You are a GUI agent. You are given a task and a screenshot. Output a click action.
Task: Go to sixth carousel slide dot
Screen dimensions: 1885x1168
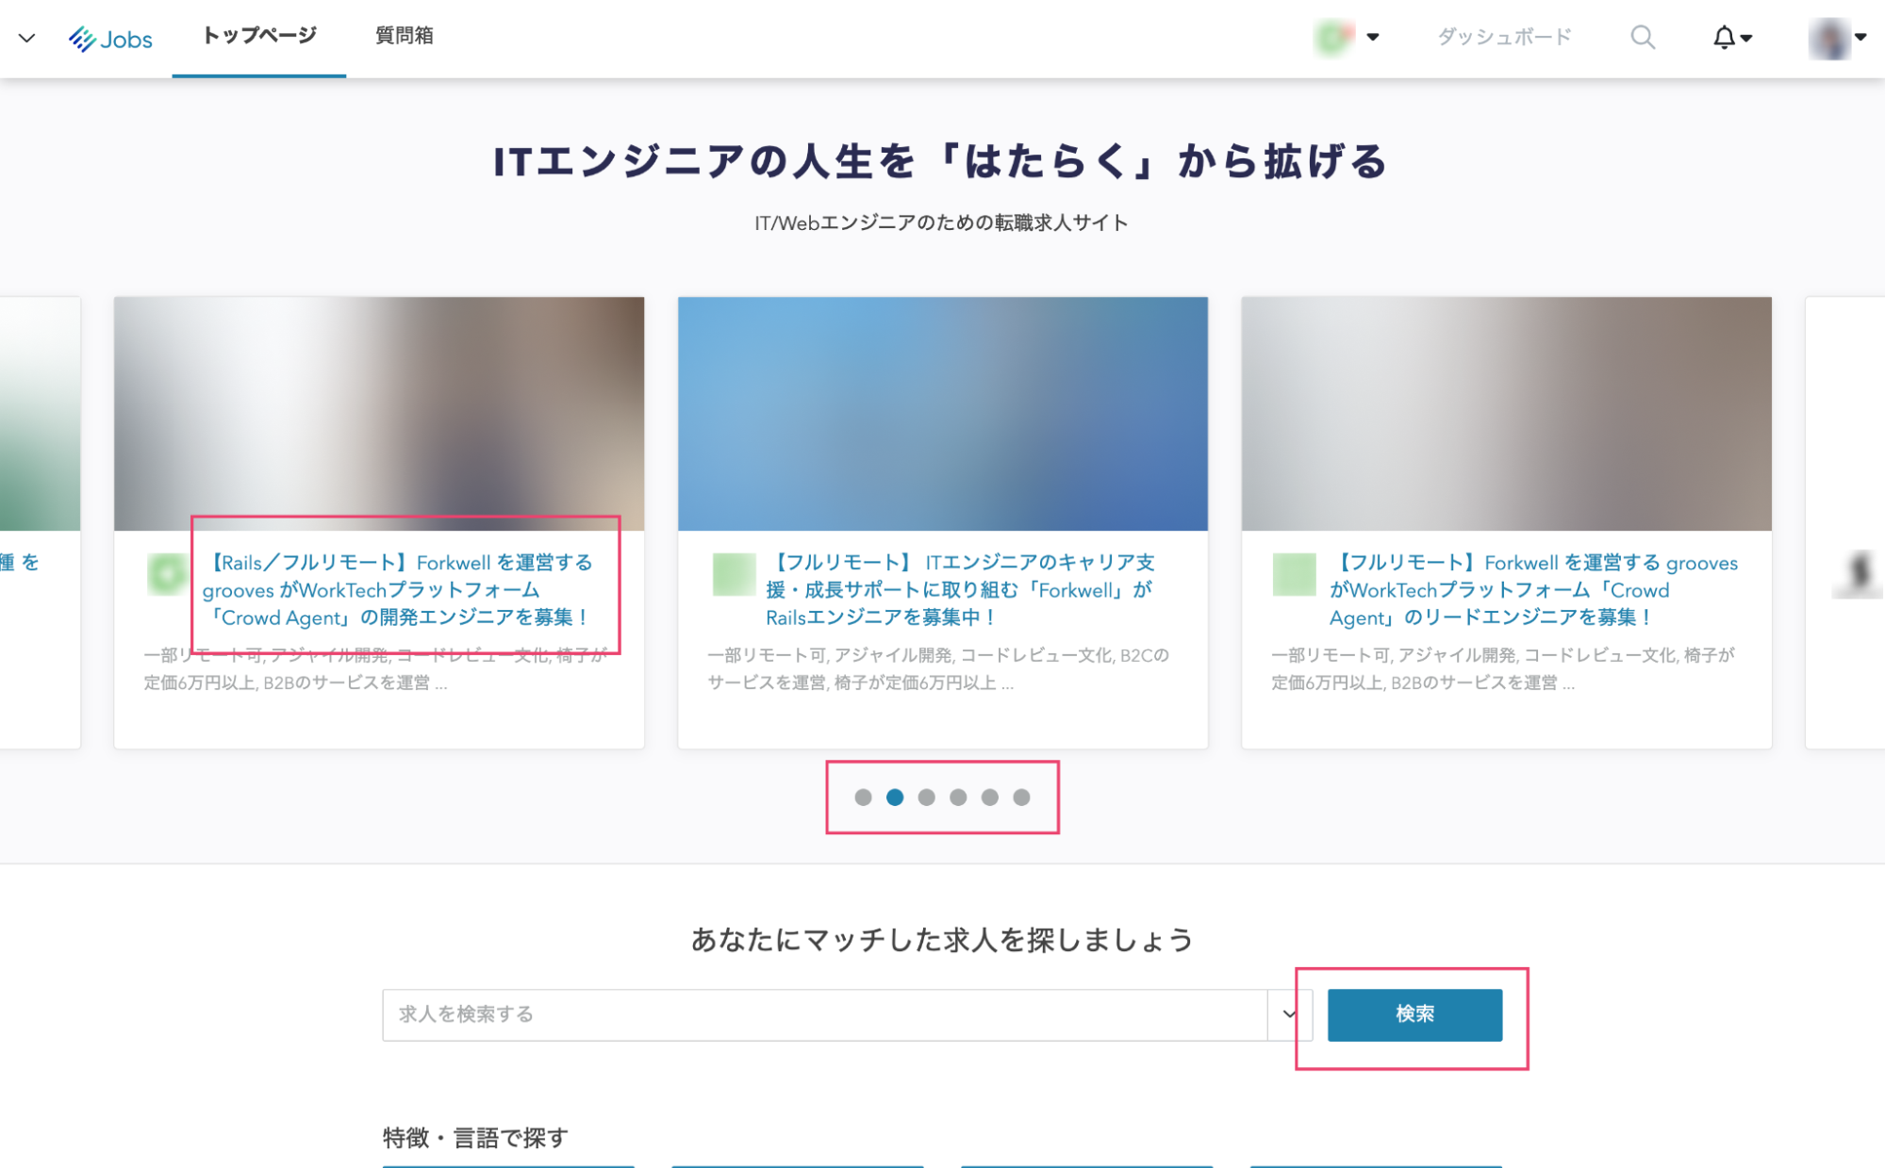1021,798
